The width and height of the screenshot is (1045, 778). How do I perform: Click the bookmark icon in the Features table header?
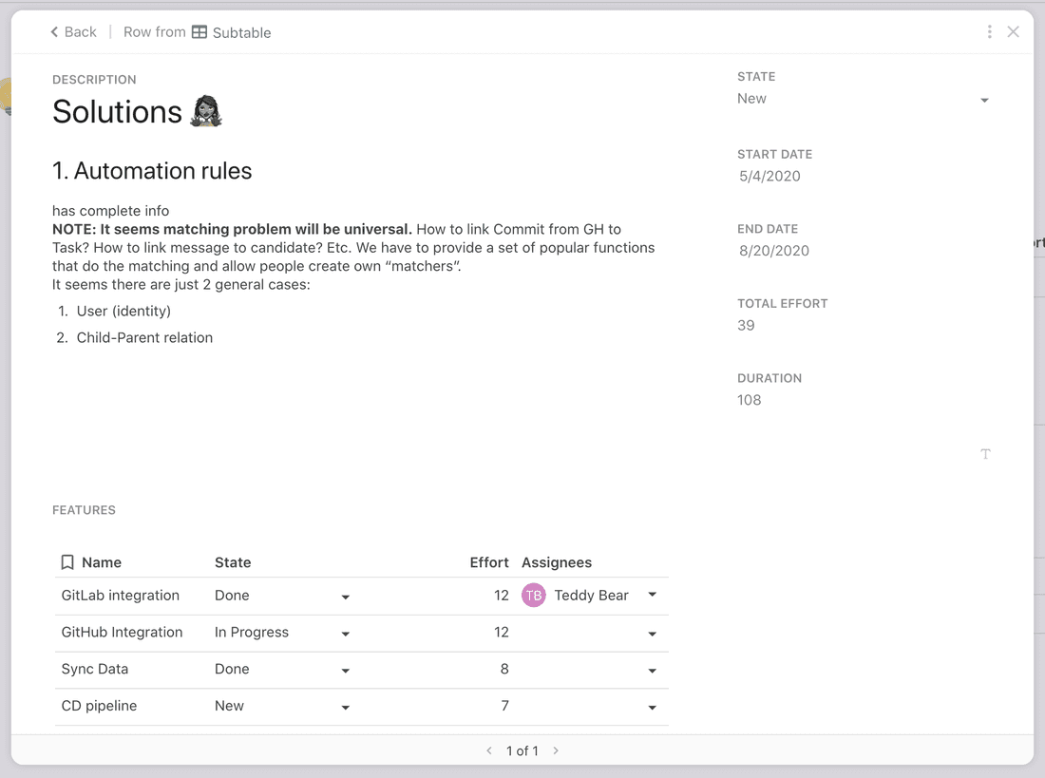point(66,561)
